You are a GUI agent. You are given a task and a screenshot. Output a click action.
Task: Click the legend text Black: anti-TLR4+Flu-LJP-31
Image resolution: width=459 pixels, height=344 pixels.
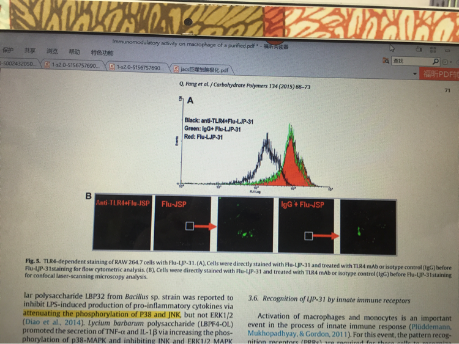point(218,121)
